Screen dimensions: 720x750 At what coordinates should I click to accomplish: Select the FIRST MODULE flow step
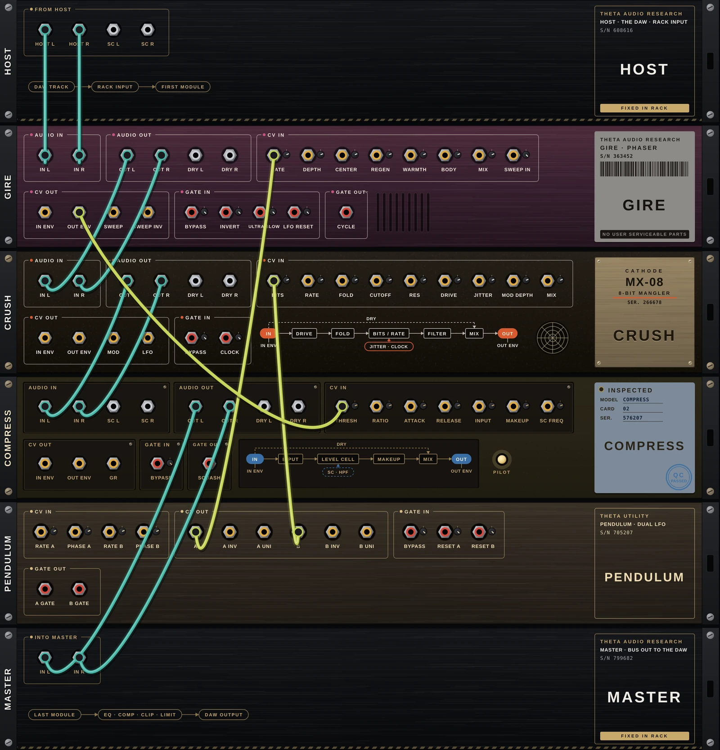click(183, 87)
